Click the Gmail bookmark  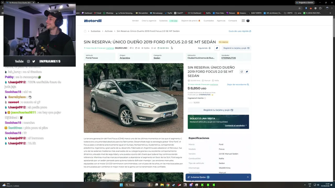(97, 13)
